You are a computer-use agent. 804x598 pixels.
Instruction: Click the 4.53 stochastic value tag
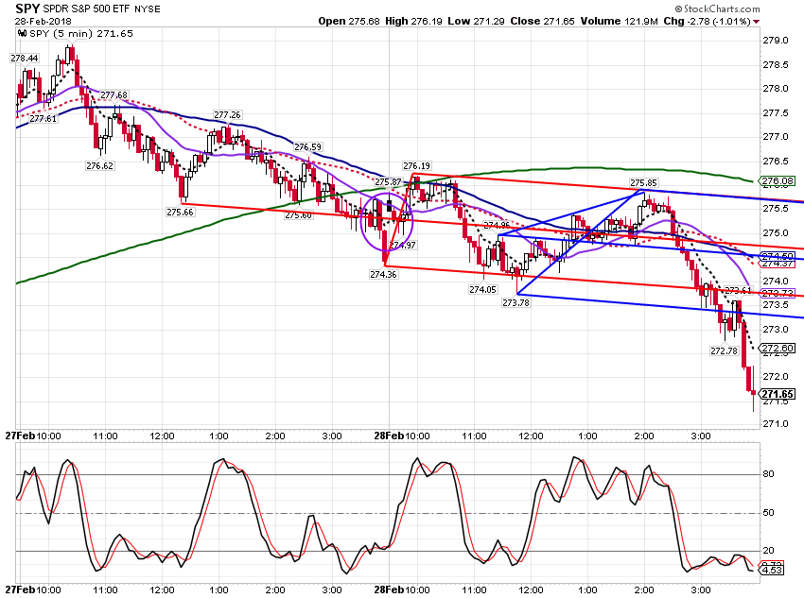772,570
